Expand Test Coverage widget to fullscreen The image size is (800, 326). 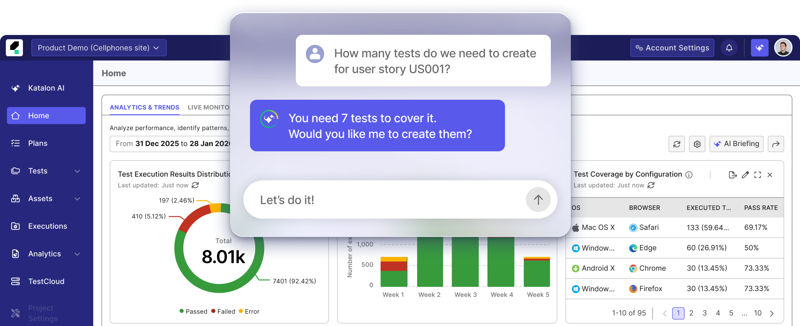point(757,175)
